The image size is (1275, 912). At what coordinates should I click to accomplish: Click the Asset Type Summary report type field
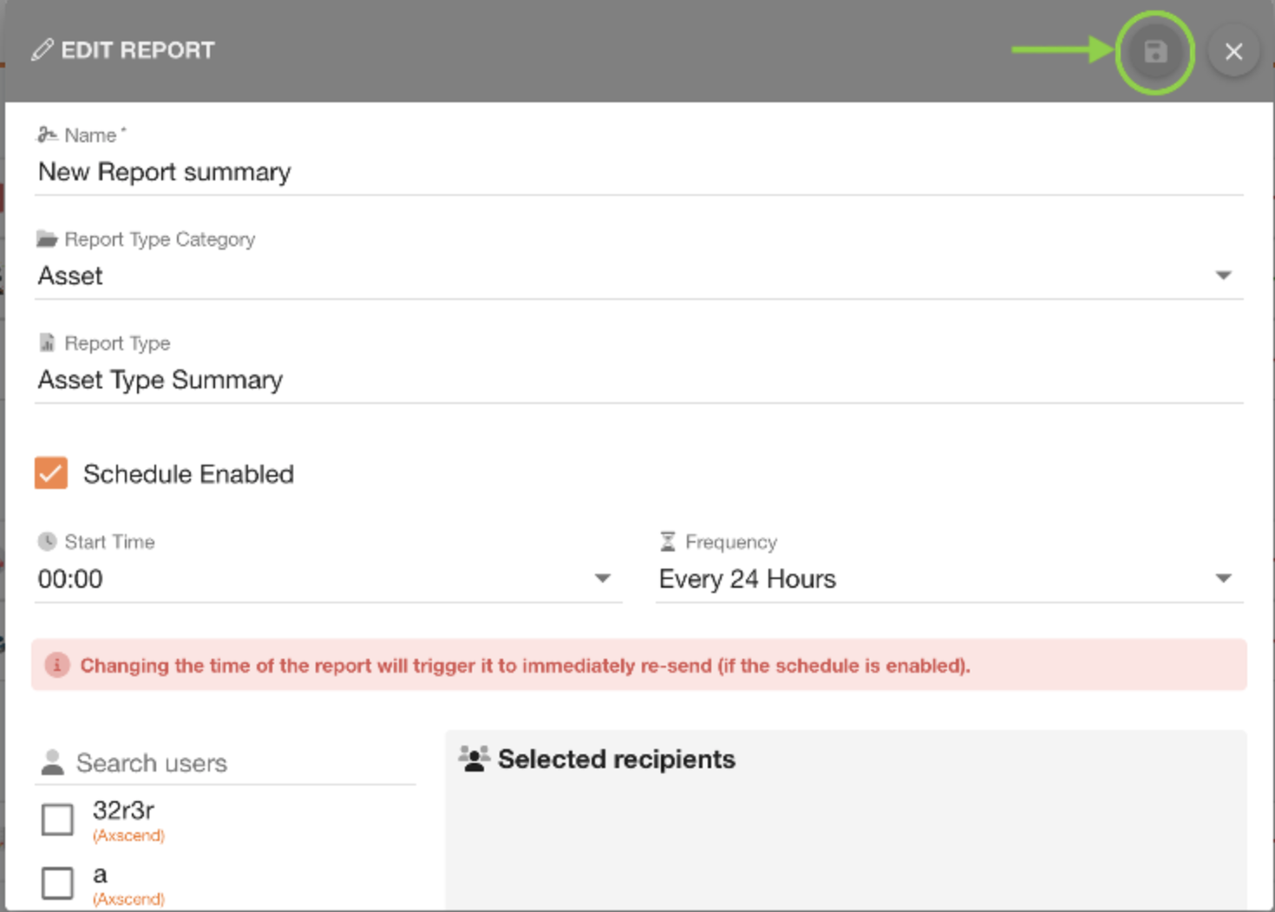pyautogui.click(x=160, y=380)
